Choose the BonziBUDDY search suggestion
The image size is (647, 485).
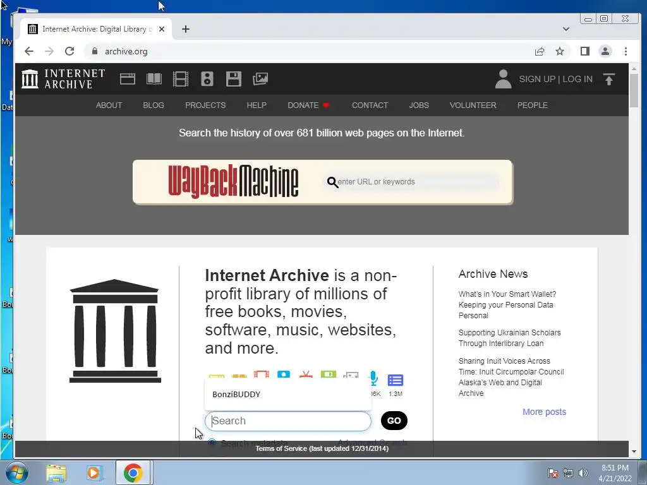coord(288,394)
